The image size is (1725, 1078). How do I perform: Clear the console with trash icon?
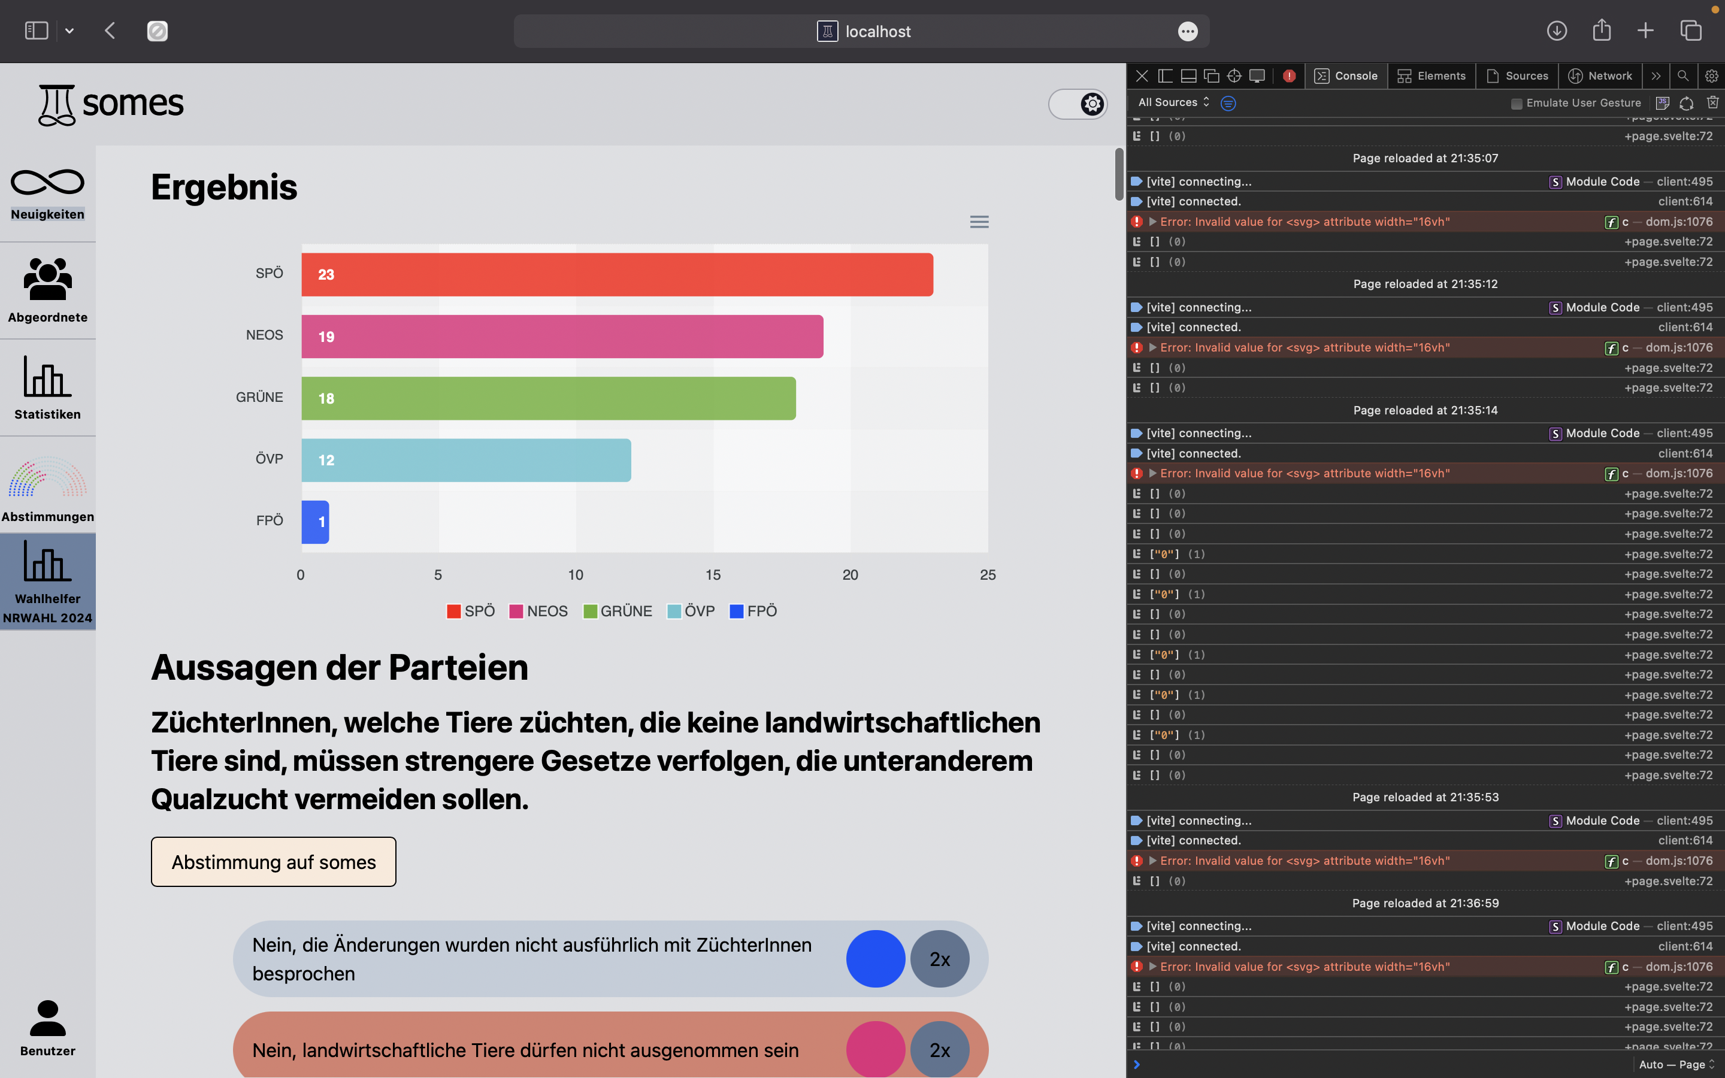pos(1713,102)
